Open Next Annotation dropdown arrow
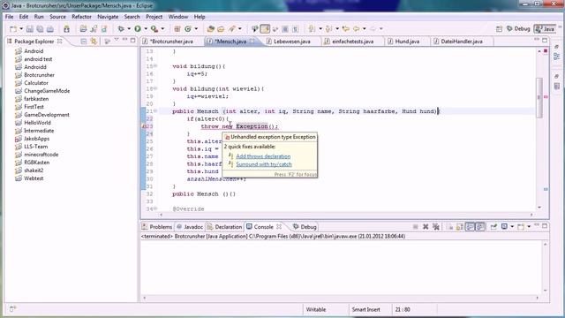Image resolution: width=565 pixels, height=318 pixels. coord(320,29)
